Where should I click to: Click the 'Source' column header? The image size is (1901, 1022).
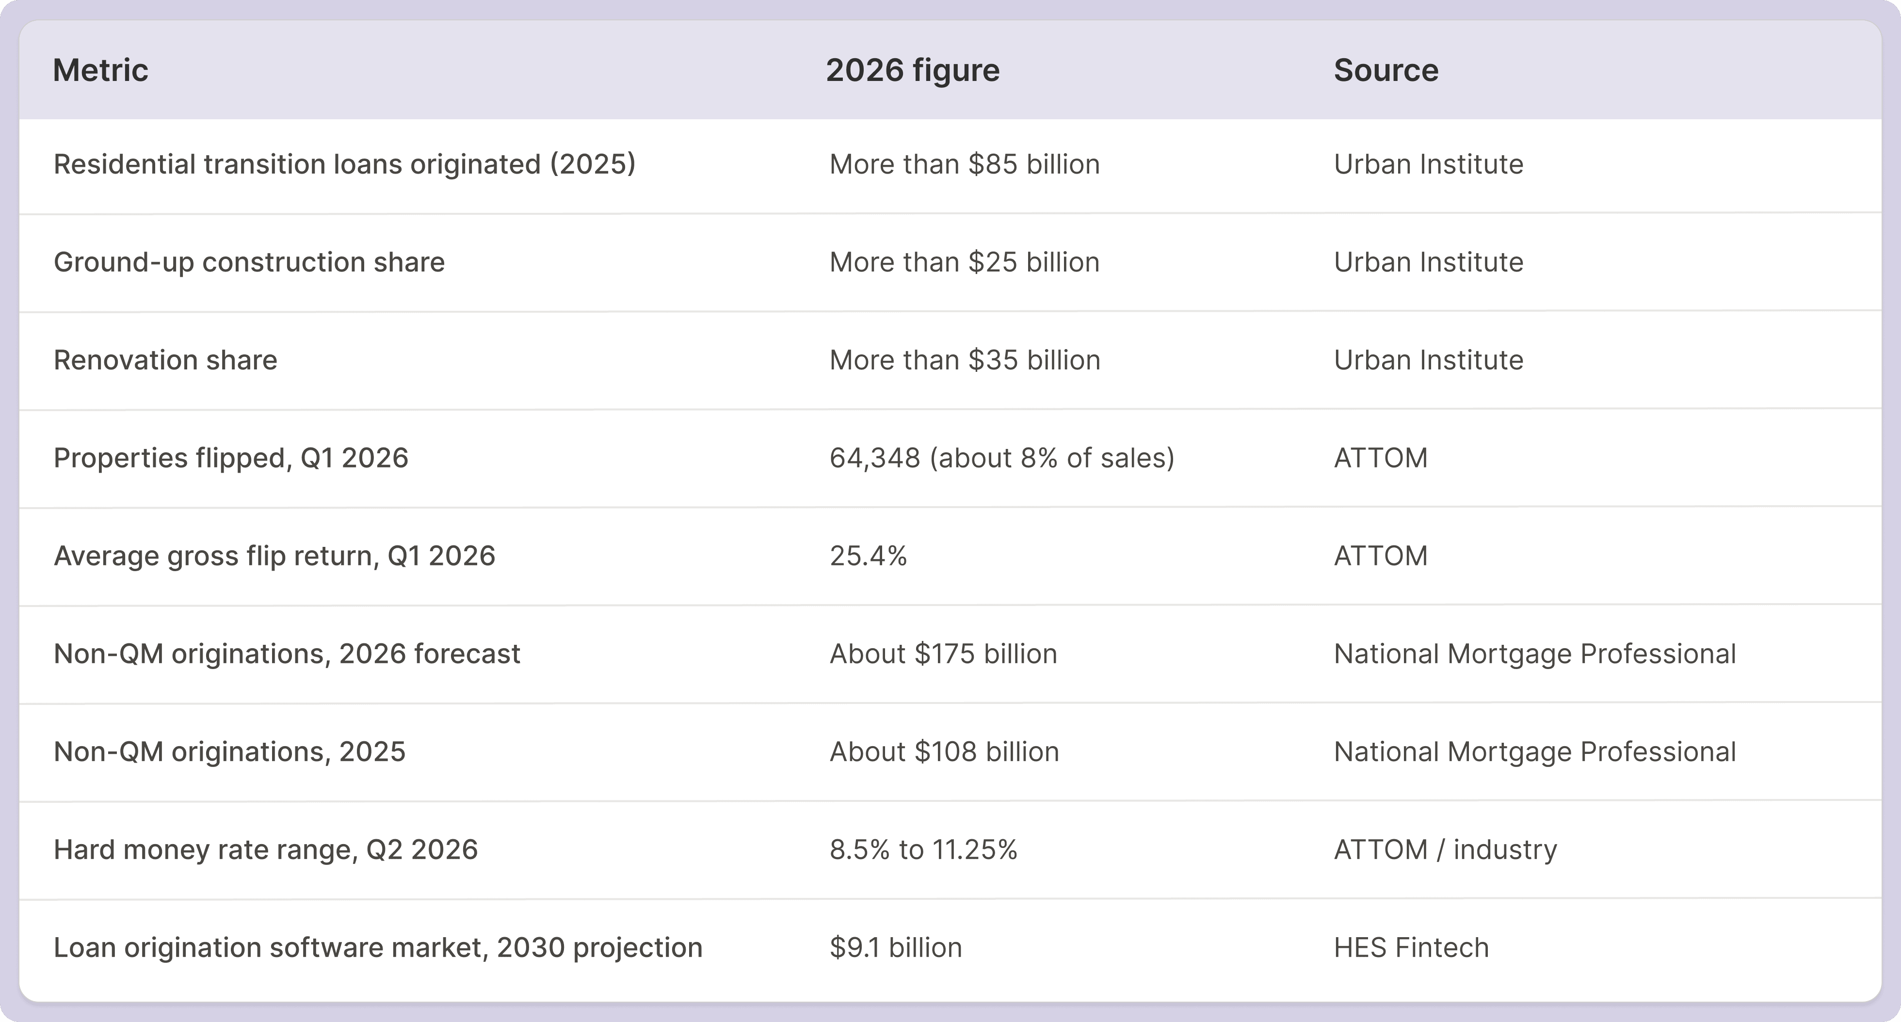point(1386,70)
